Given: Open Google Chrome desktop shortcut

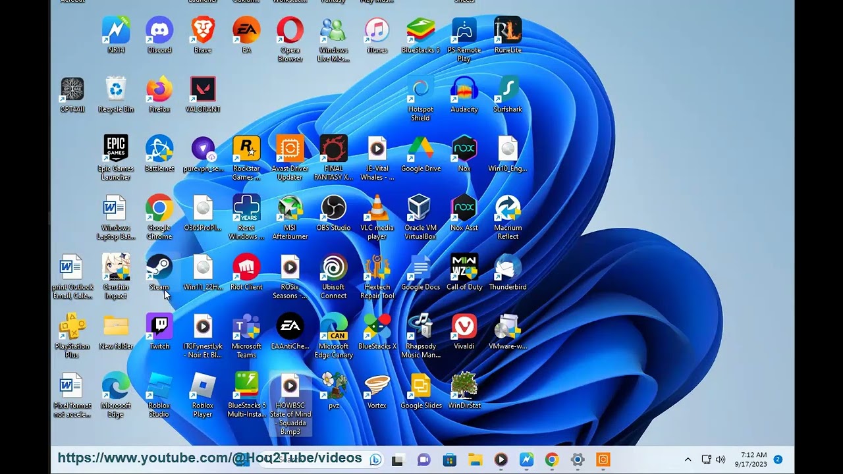Looking at the screenshot, I should click(x=159, y=217).
